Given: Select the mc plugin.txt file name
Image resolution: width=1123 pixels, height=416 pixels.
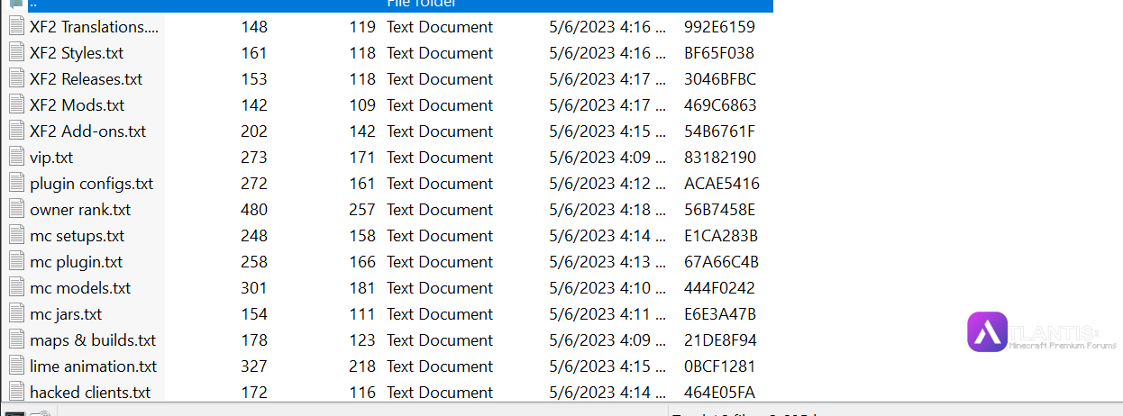Looking at the screenshot, I should click(76, 262).
